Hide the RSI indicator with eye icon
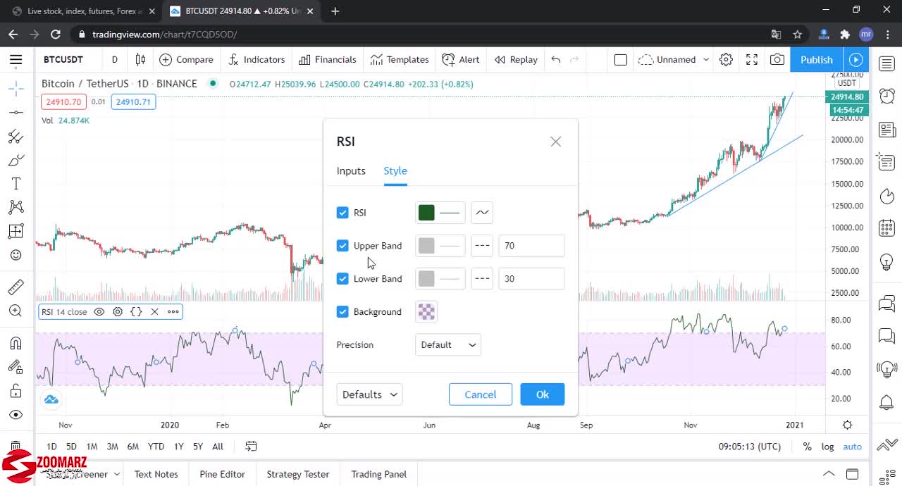 [x=99, y=312]
